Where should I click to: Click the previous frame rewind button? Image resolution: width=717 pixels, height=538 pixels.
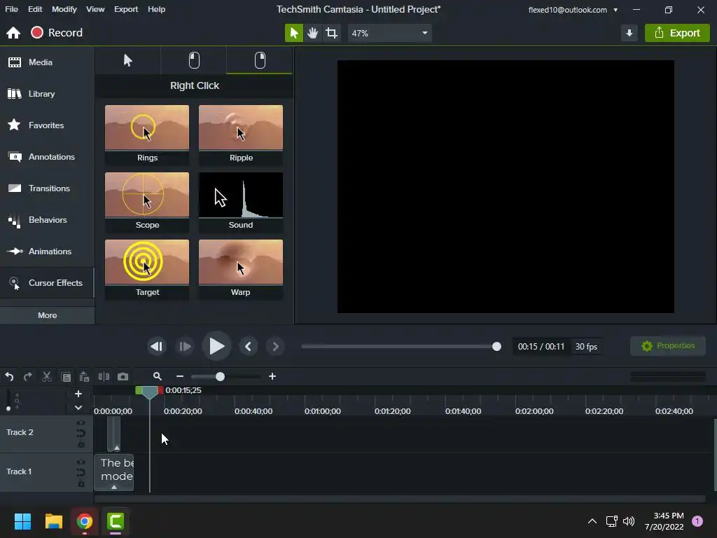tap(156, 346)
